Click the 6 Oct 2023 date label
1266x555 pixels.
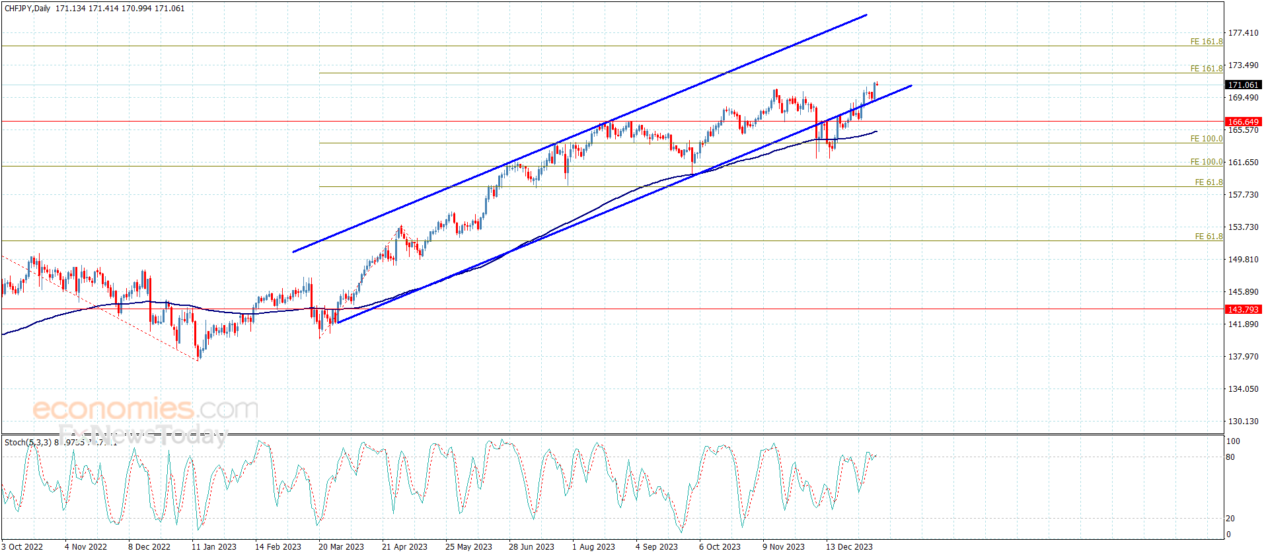click(720, 547)
